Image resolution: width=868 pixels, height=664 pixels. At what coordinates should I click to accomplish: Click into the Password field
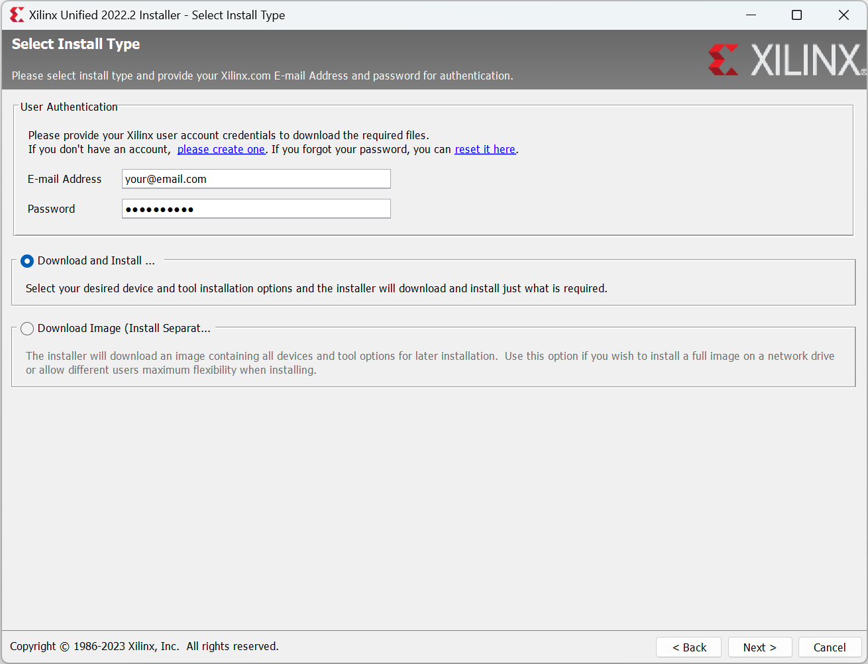click(256, 209)
